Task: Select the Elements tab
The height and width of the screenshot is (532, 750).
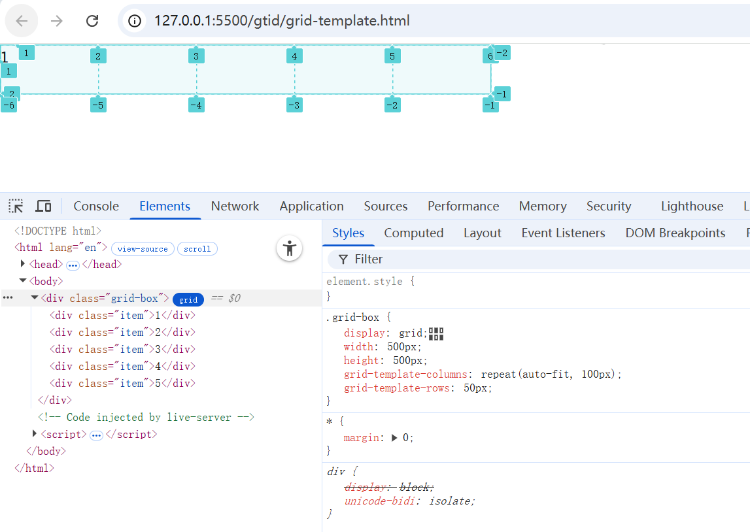Action: [165, 206]
